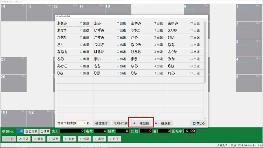The height and width of the screenshot is (148, 263).
Task: Tick the 出退 checkbox for さえ
Action: [81, 44]
